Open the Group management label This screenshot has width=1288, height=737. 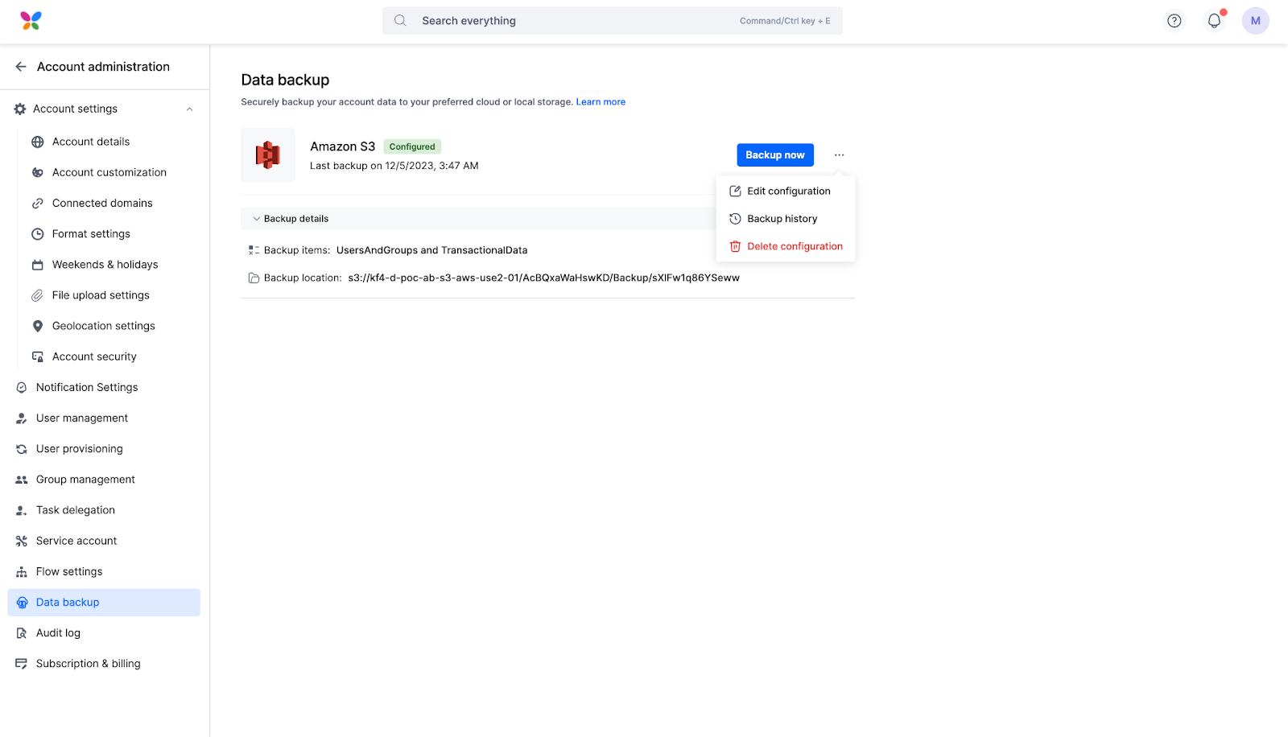[x=85, y=480]
